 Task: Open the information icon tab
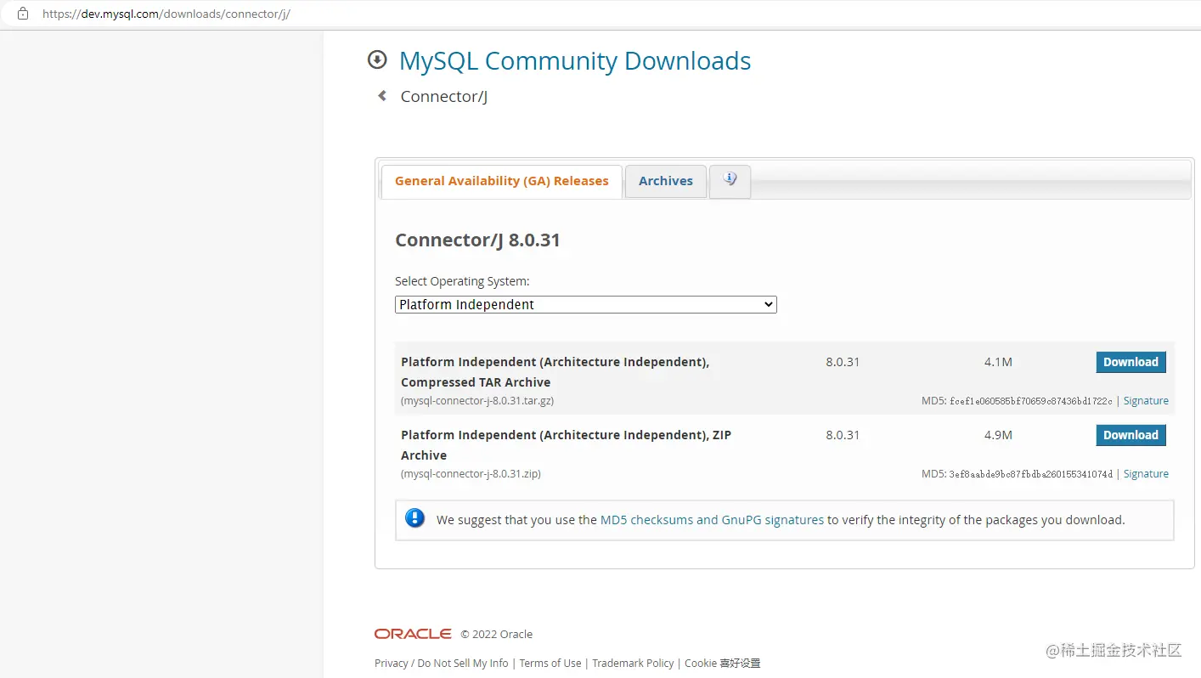tap(730, 181)
